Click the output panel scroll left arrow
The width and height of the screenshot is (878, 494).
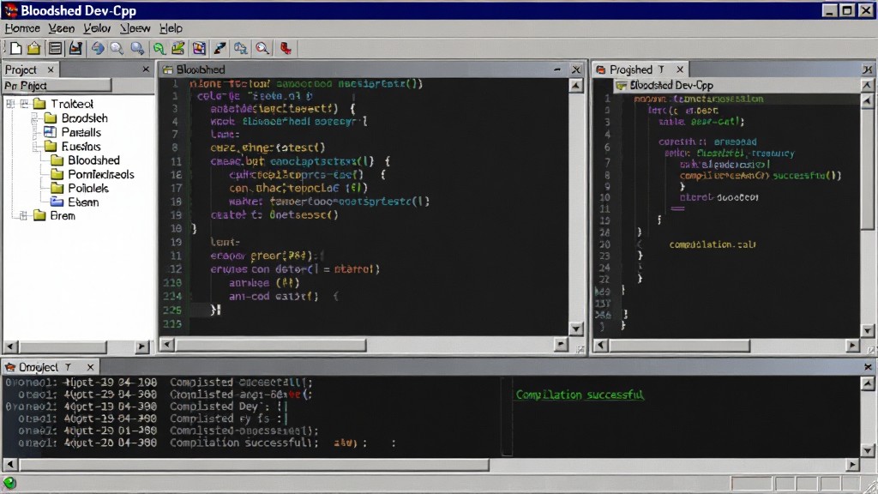click(x=10, y=464)
